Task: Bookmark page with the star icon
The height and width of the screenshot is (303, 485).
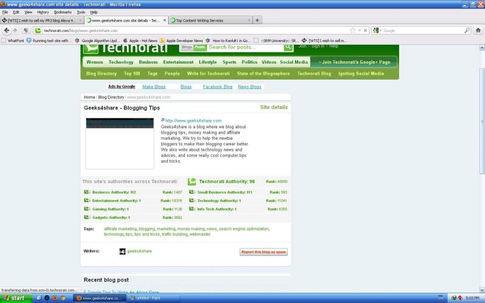Action: point(353,30)
